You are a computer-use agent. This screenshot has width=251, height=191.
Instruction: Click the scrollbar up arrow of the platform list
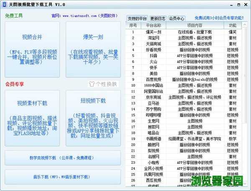tap(244, 25)
